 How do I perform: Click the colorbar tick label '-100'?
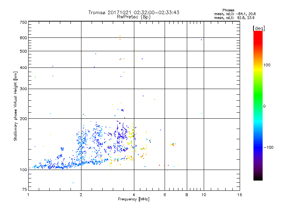(268, 147)
